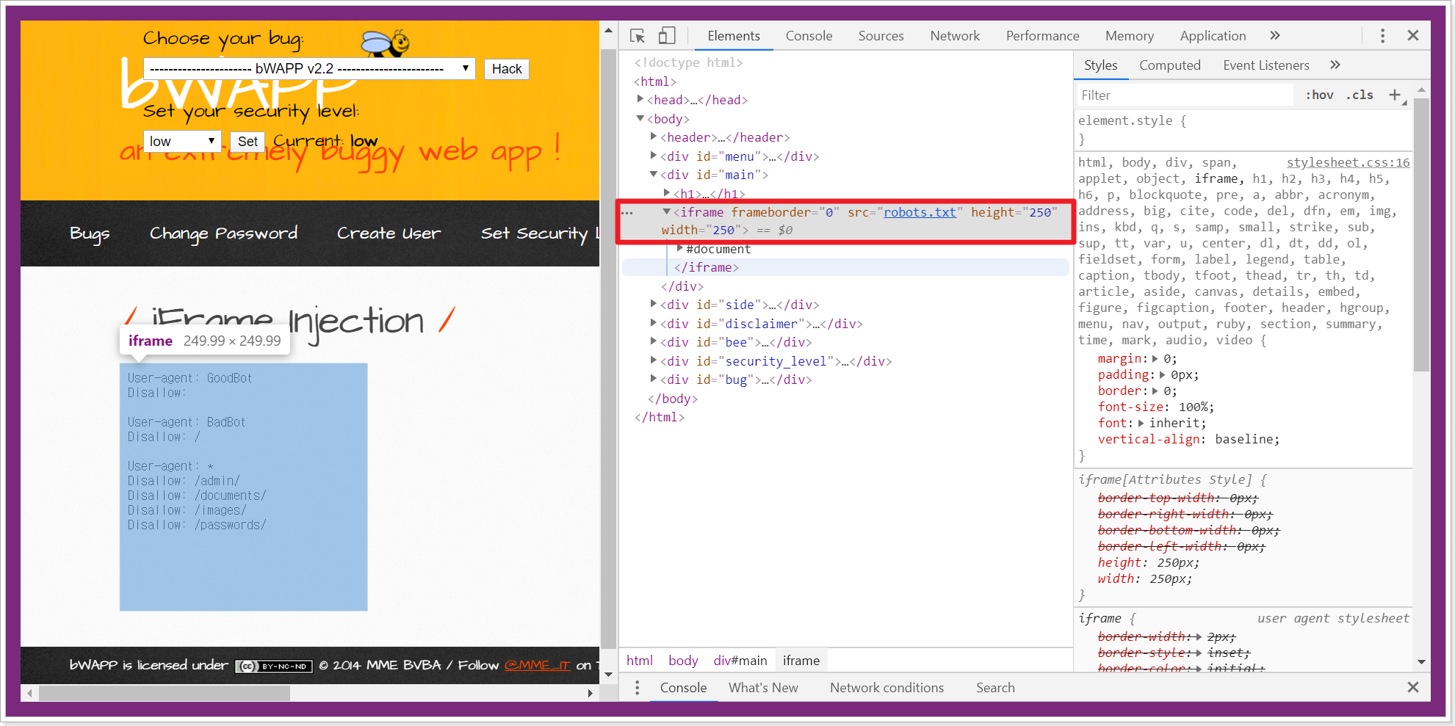
Task: Select the div#main breadcrumb
Action: tap(740, 661)
